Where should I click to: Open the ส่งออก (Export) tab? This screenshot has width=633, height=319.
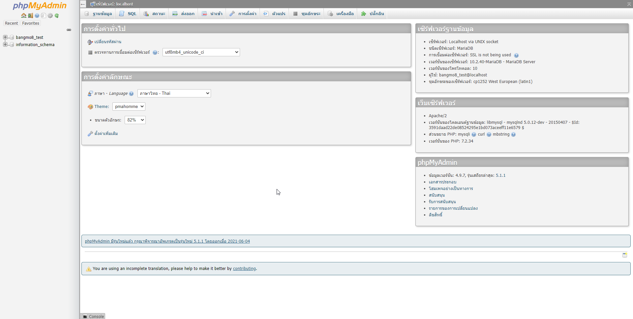[183, 13]
